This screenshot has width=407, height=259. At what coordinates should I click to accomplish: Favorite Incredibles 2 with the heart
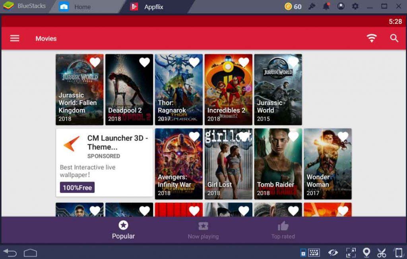(244, 62)
